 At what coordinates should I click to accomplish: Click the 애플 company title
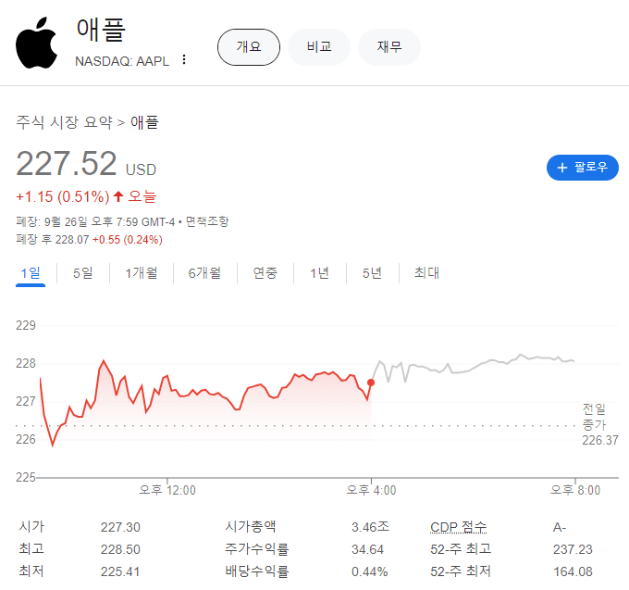pyautogui.click(x=101, y=30)
